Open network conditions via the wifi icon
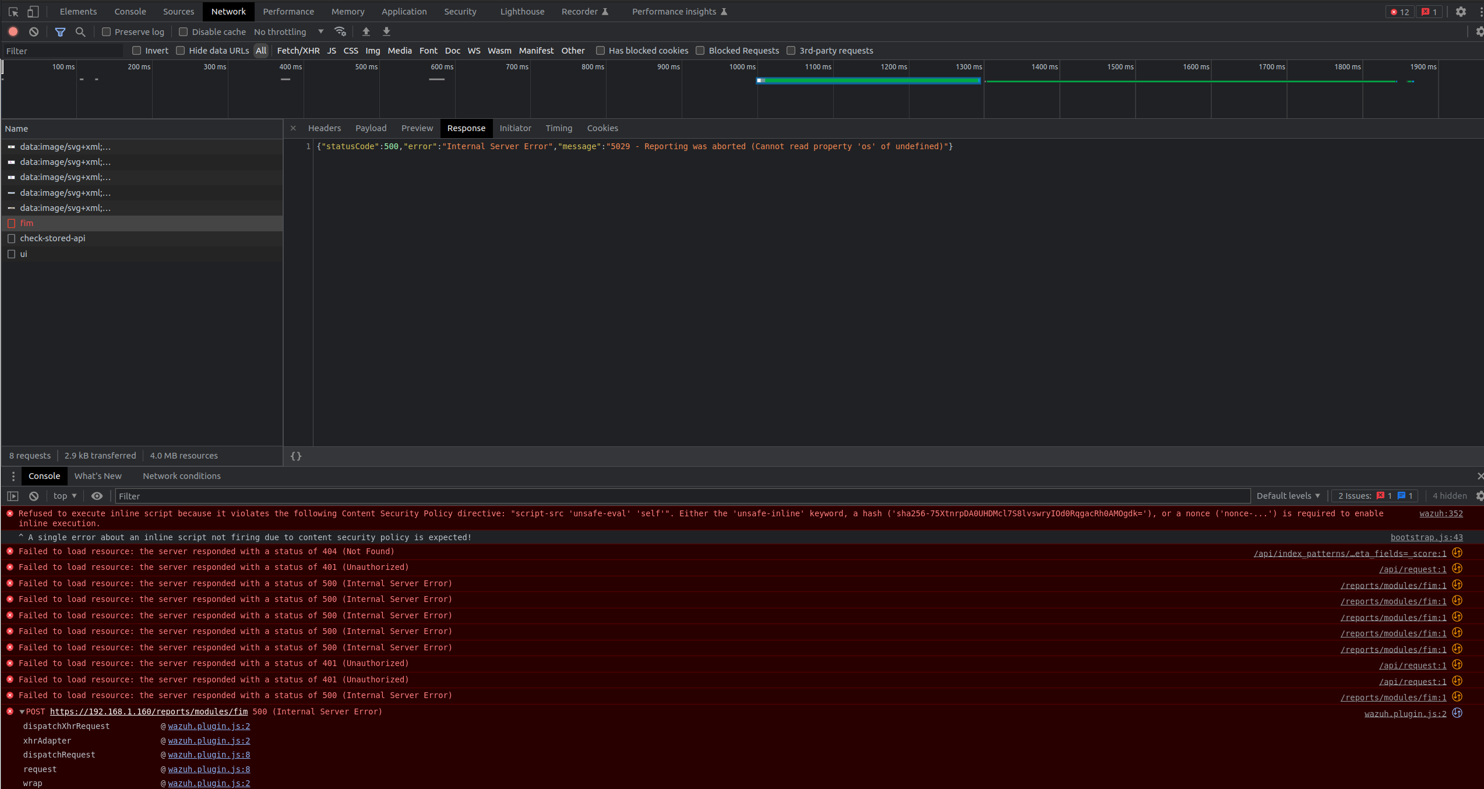Screen dimensions: 1484x789 pos(341,32)
